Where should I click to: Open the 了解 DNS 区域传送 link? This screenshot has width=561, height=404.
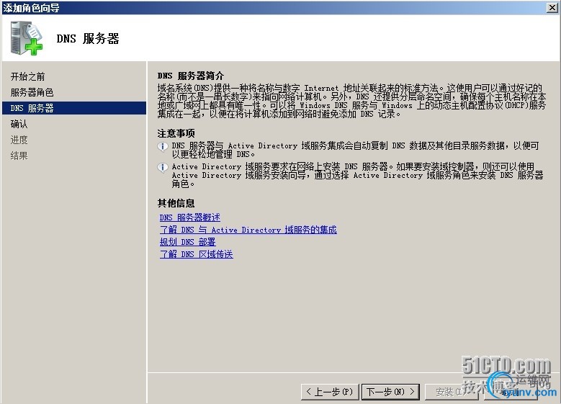(196, 254)
